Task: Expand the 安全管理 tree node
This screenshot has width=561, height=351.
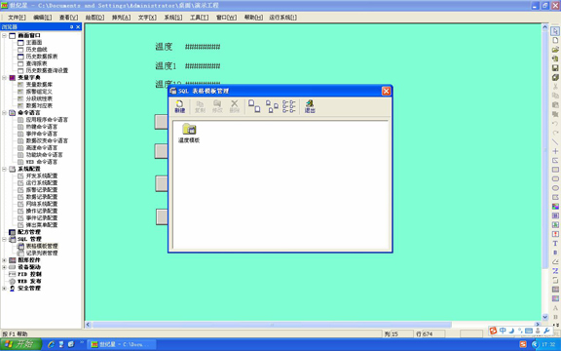Action: [4, 289]
